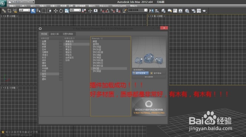Switch to the 自定义库 tab

pyautogui.click(x=54, y=33)
